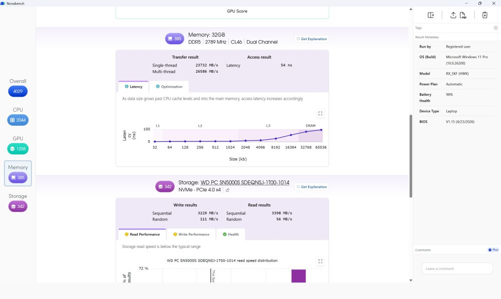Click the icon beside NVMe PCIe 4.0 x4

point(227,190)
